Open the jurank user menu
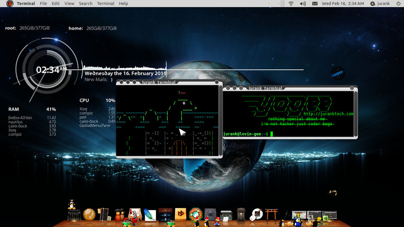Viewport: 404px width, 227px height. pos(380,4)
